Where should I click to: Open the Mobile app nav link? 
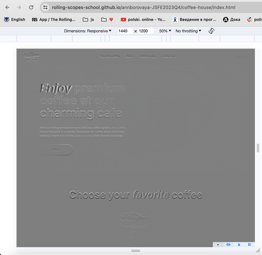coord(148,56)
